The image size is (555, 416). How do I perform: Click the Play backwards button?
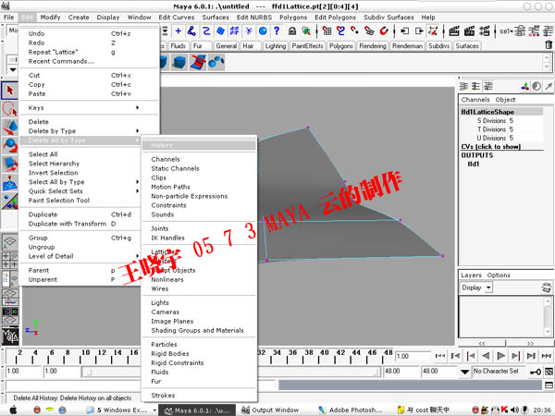click(x=486, y=356)
